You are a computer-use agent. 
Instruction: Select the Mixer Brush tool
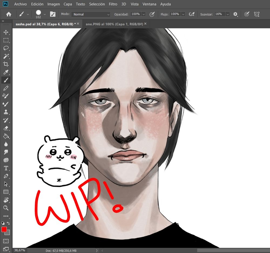[6, 104]
